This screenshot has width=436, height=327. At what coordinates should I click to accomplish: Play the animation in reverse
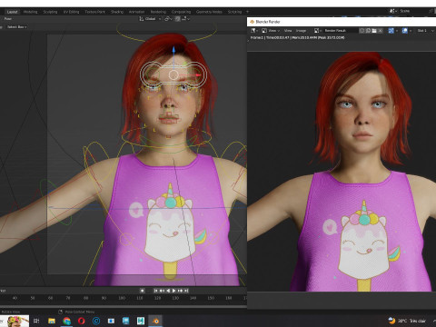pos(168,291)
